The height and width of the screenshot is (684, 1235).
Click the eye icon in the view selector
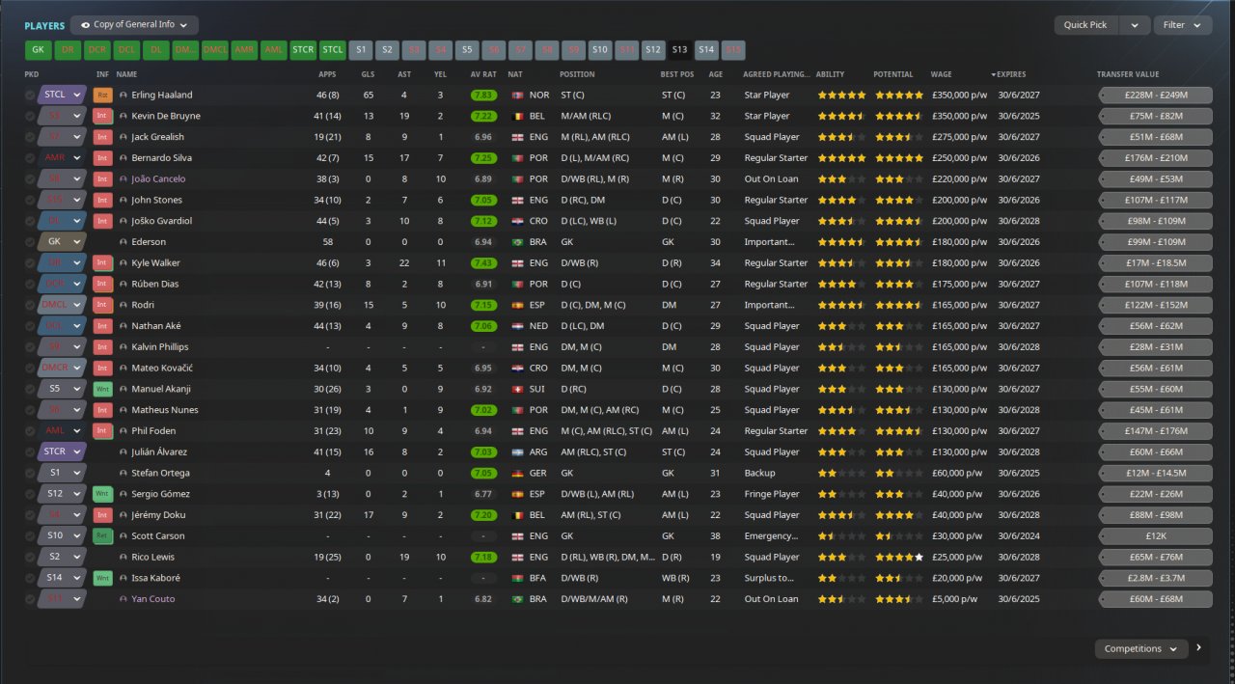click(85, 25)
